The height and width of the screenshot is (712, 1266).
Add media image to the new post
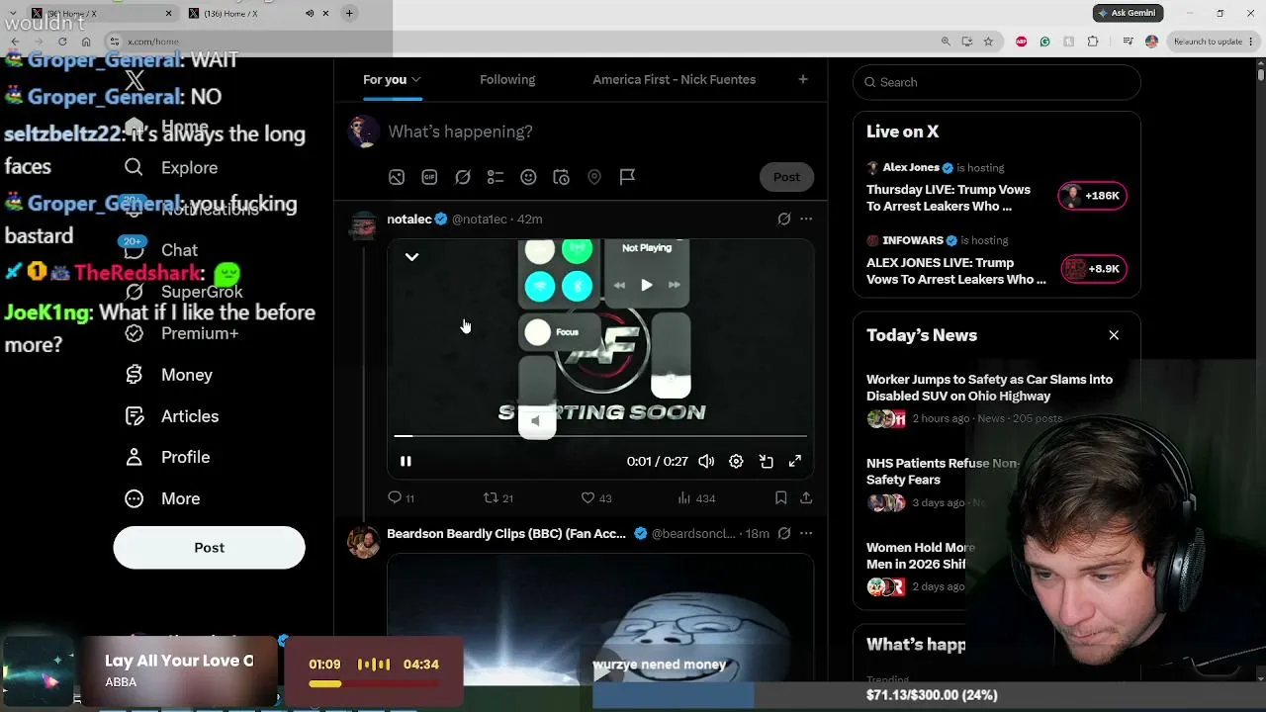pyautogui.click(x=397, y=177)
